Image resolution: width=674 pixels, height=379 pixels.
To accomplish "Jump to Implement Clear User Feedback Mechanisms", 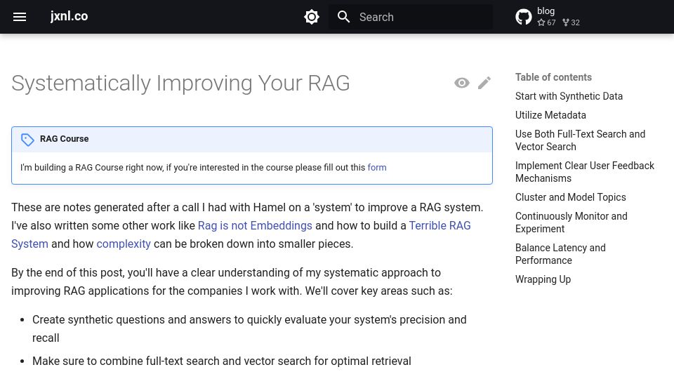I will coord(585,172).
